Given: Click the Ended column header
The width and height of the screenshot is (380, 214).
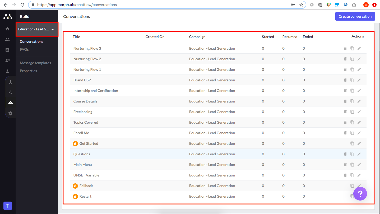Looking at the screenshot, I should click(308, 37).
